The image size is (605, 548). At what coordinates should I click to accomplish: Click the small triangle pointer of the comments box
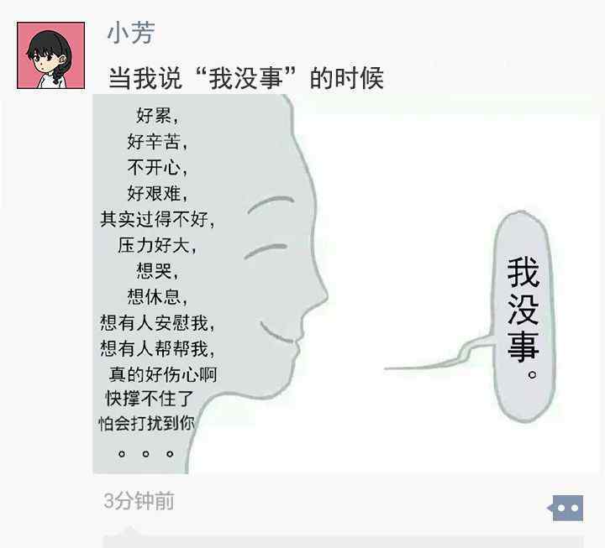(130, 530)
